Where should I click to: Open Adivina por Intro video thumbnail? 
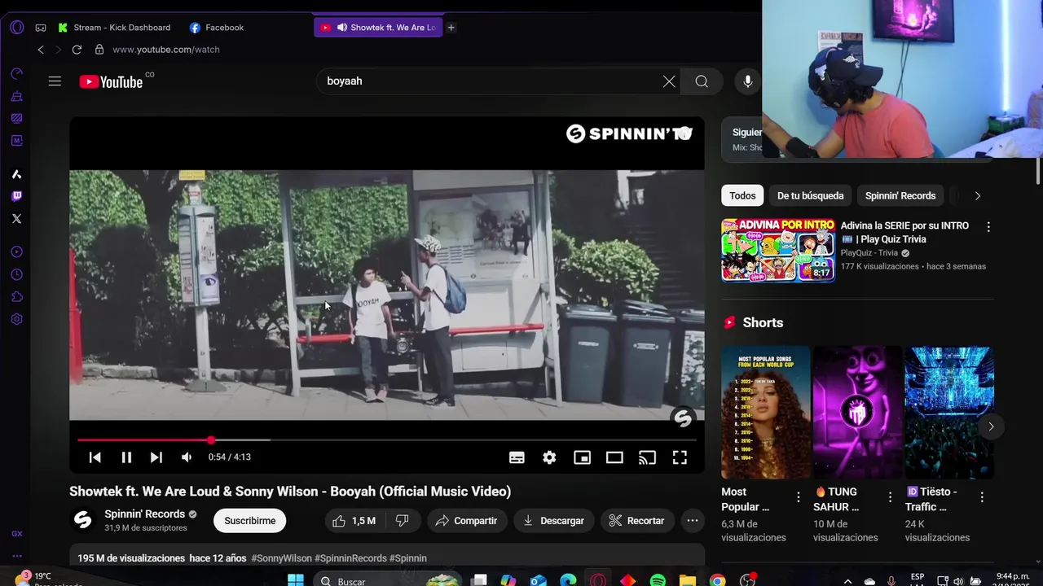778,249
